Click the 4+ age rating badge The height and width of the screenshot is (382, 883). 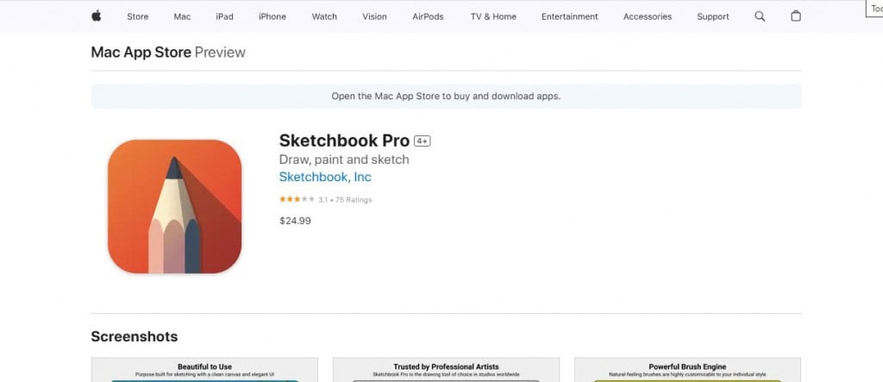click(x=423, y=141)
